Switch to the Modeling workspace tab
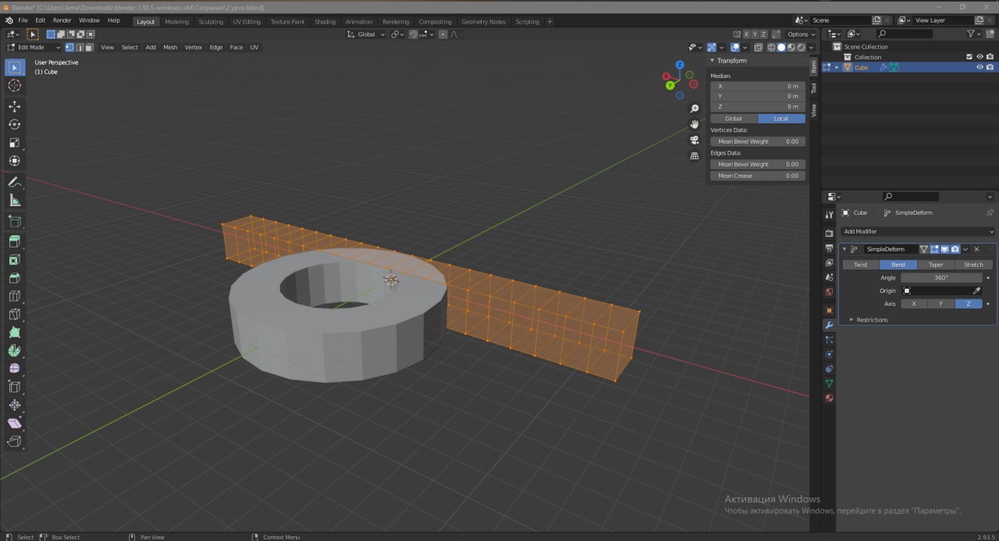The height and width of the screenshot is (541, 999). coord(176,21)
